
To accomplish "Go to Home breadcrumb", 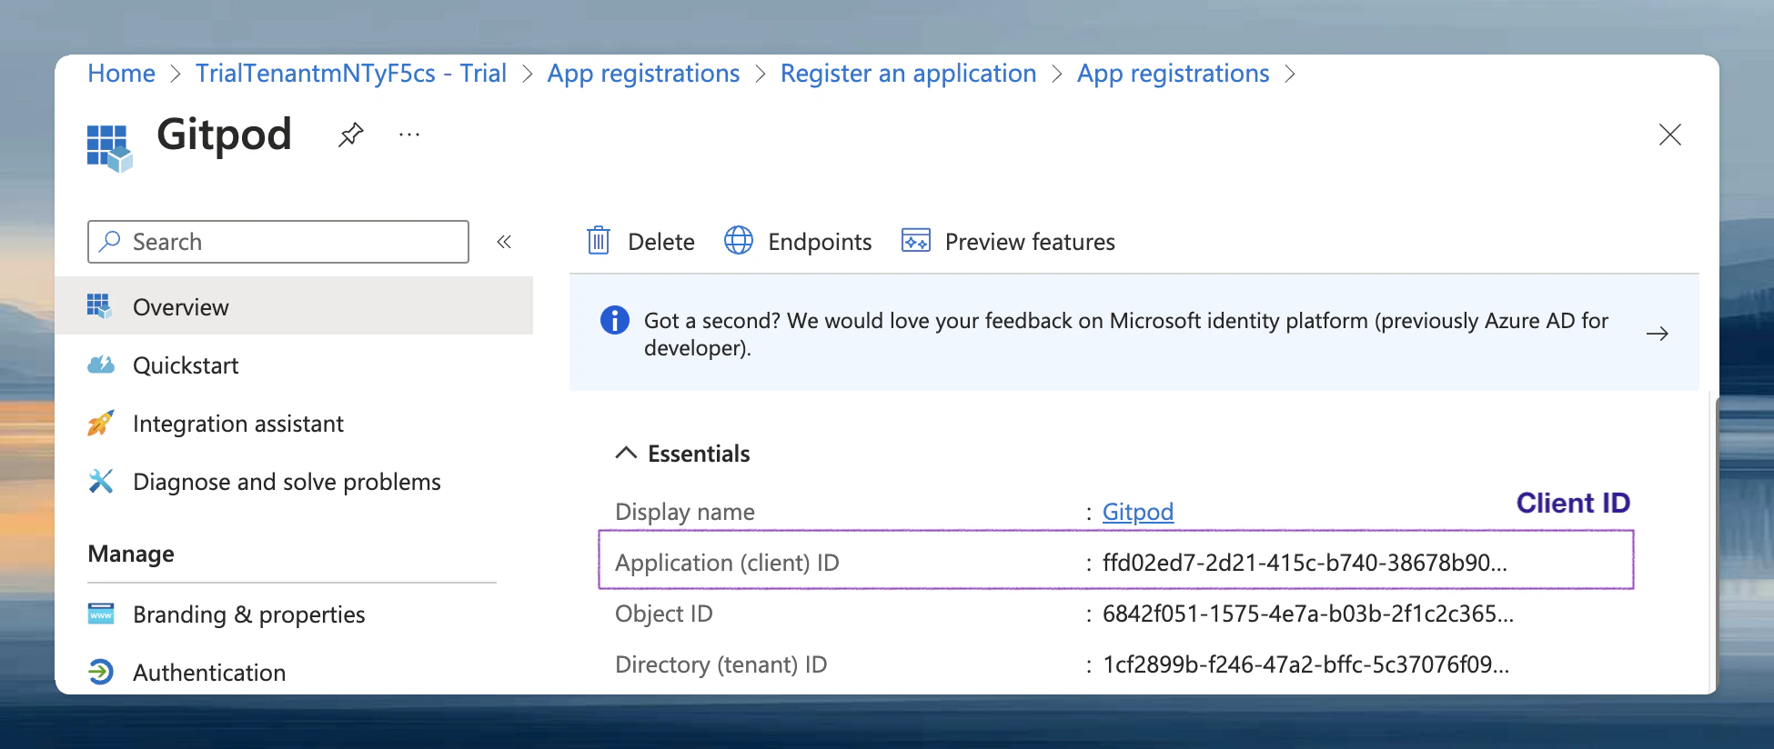I will [x=121, y=74].
